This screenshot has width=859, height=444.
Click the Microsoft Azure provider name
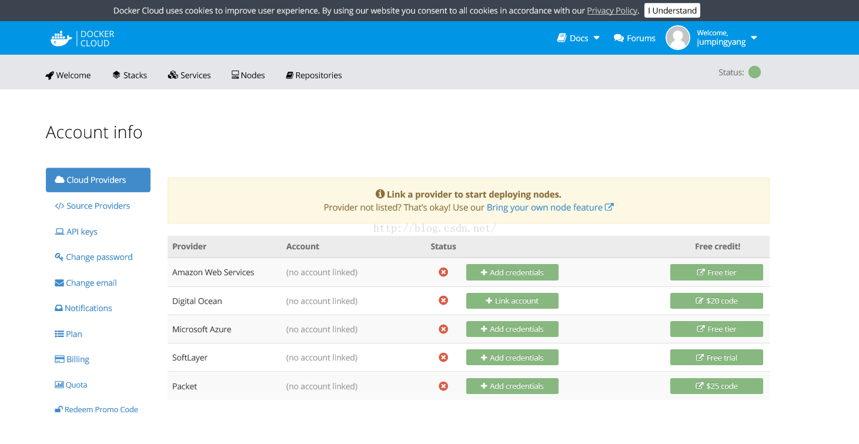click(202, 329)
